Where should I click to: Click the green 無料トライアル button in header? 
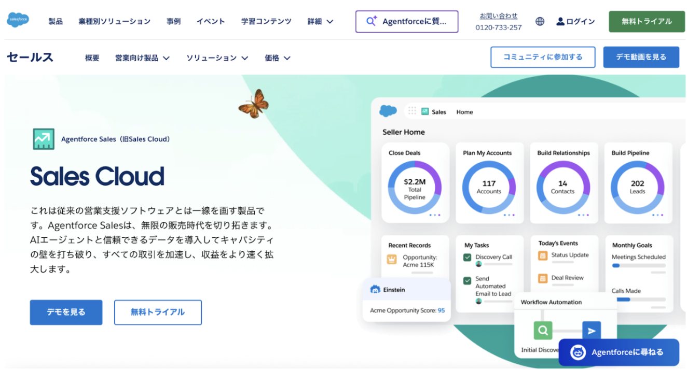pos(646,21)
